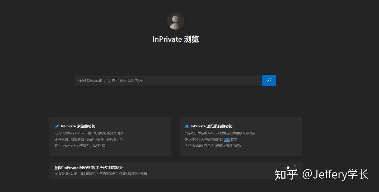Viewport: 379px width, 192px height.
Task: Click text 阻止 Microsoft 必应搜索与你相关联
Action: coord(80,146)
